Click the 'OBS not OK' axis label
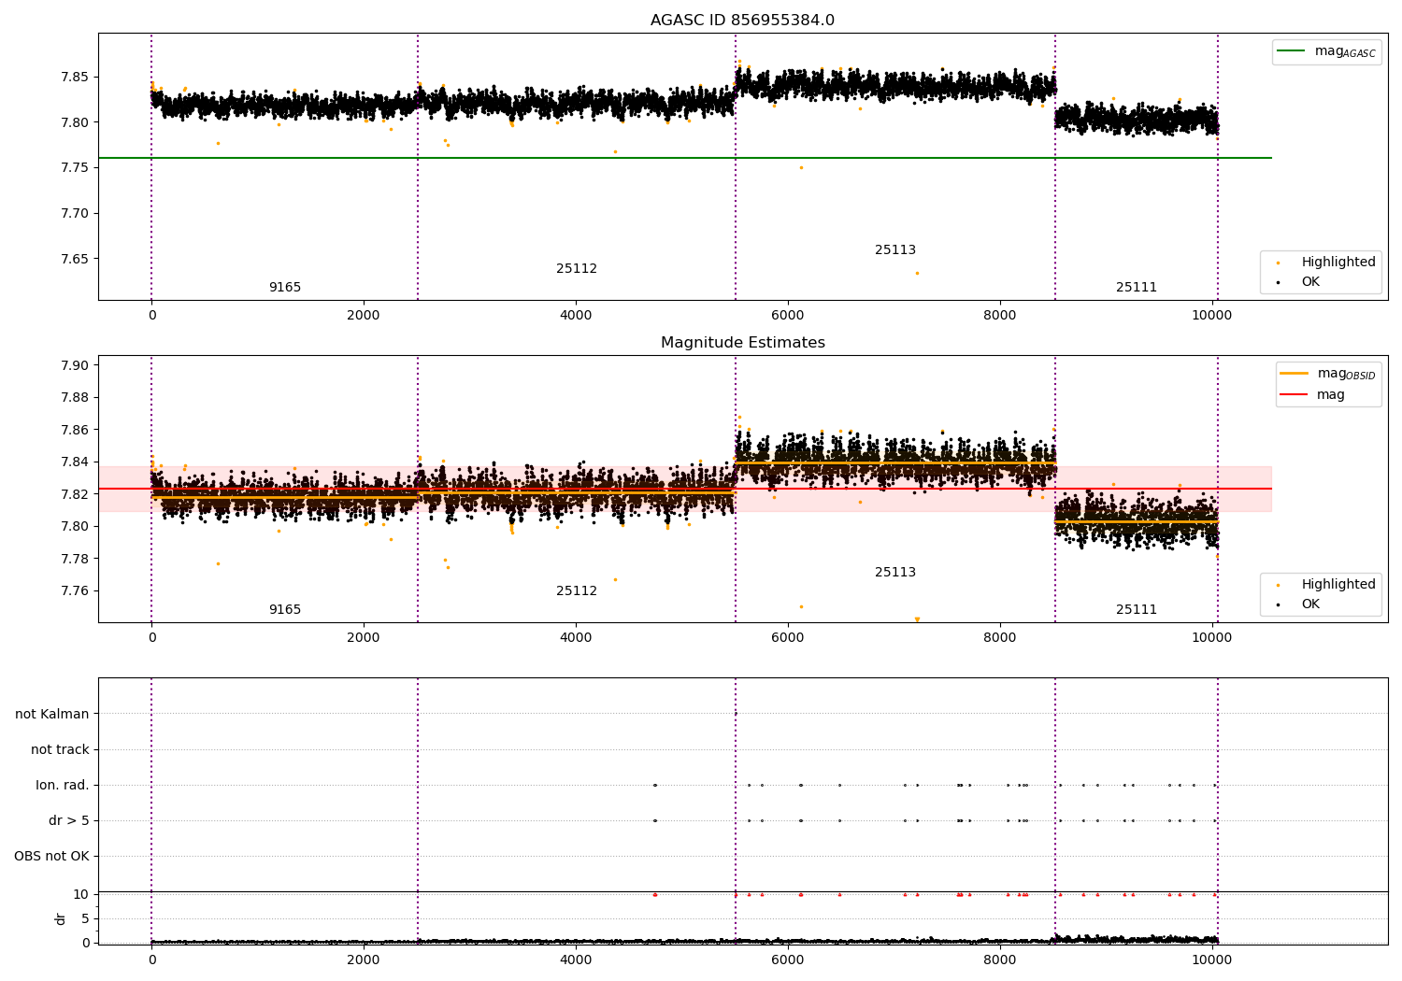Image resolution: width=1402 pixels, height=981 pixels. pos(52,856)
